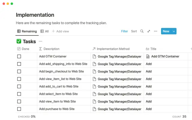Image resolution: width=192 pixels, height=120 pixels.
Task: Click the Add add_to_cart to Web Site cell
Action: [x=64, y=86]
